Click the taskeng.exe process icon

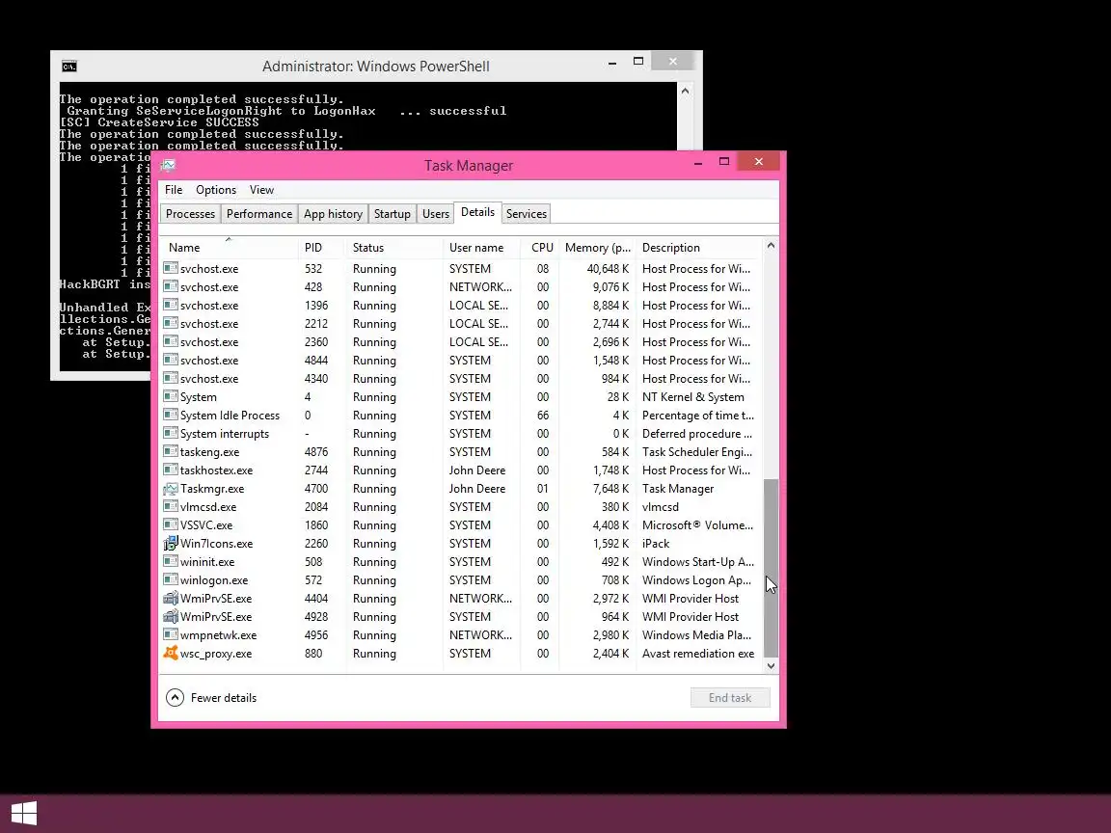170,452
